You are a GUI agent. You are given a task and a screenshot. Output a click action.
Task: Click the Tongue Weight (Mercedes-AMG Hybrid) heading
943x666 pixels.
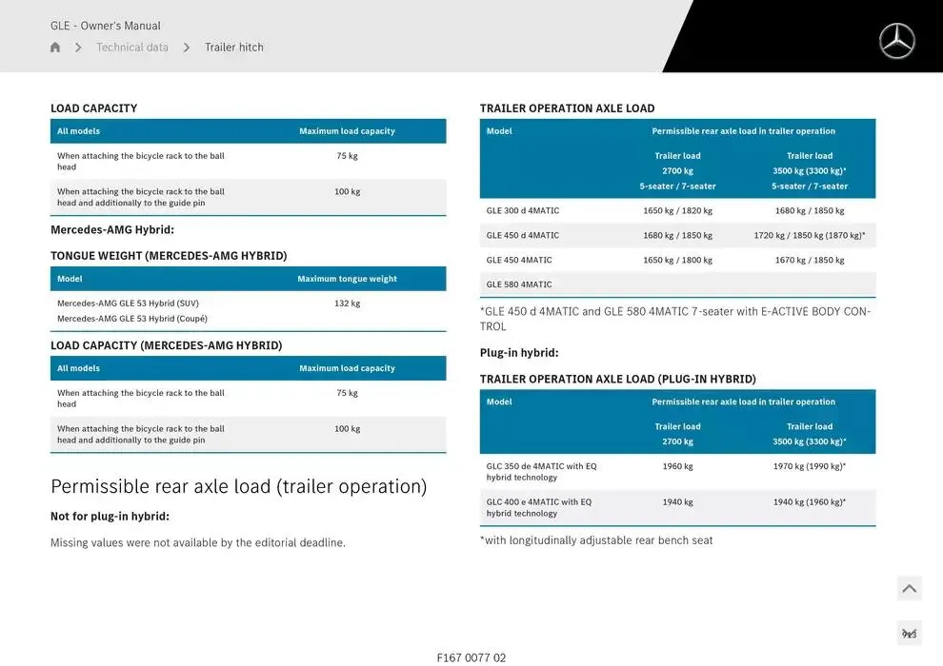[169, 256]
